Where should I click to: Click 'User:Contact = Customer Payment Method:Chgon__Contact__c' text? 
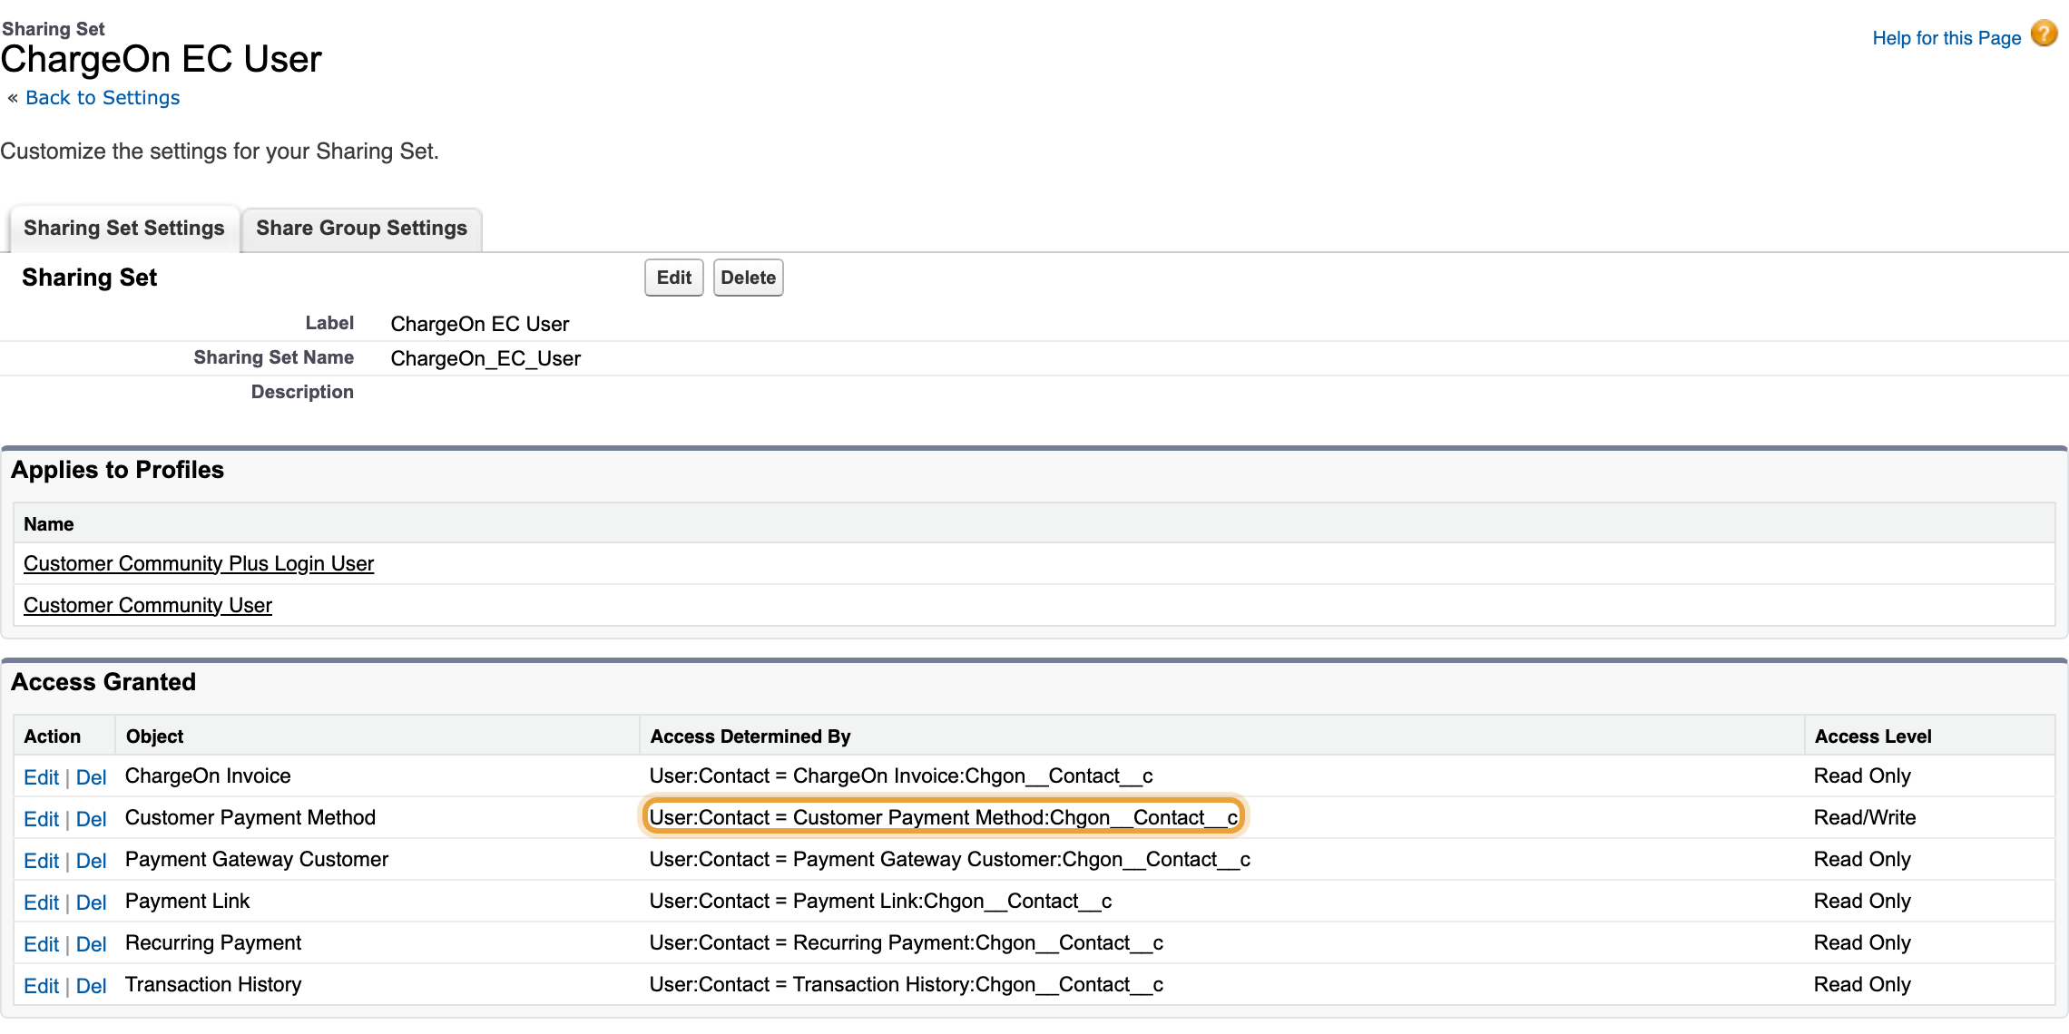944,818
